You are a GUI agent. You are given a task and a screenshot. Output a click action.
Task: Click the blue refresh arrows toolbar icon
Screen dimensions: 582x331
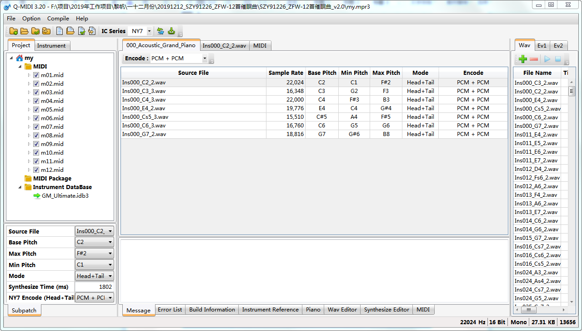pos(161,31)
